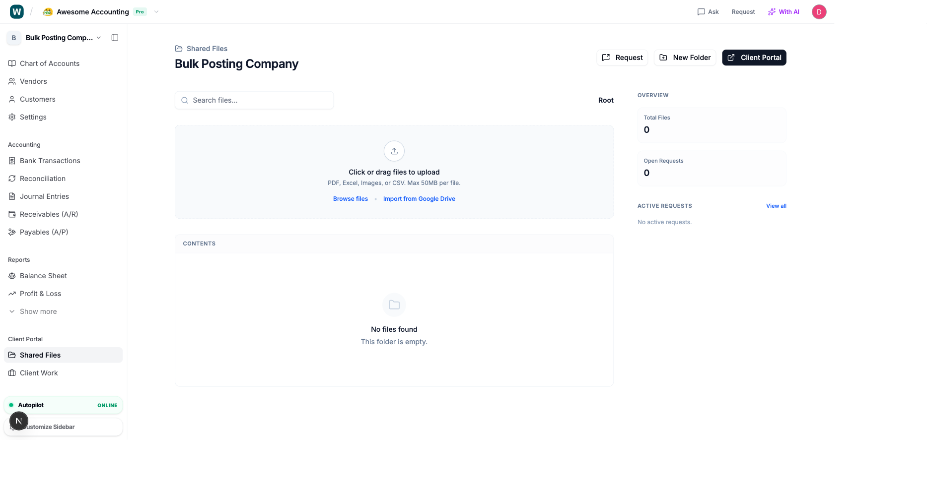
Task: Open the Client Portal button
Action: point(754,58)
